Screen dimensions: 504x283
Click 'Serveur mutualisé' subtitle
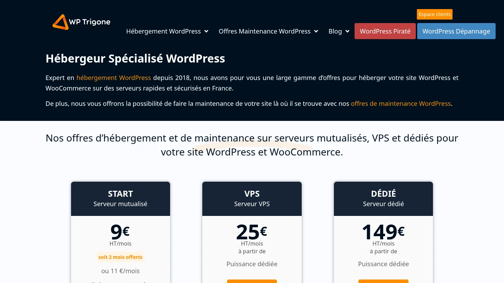click(x=120, y=204)
